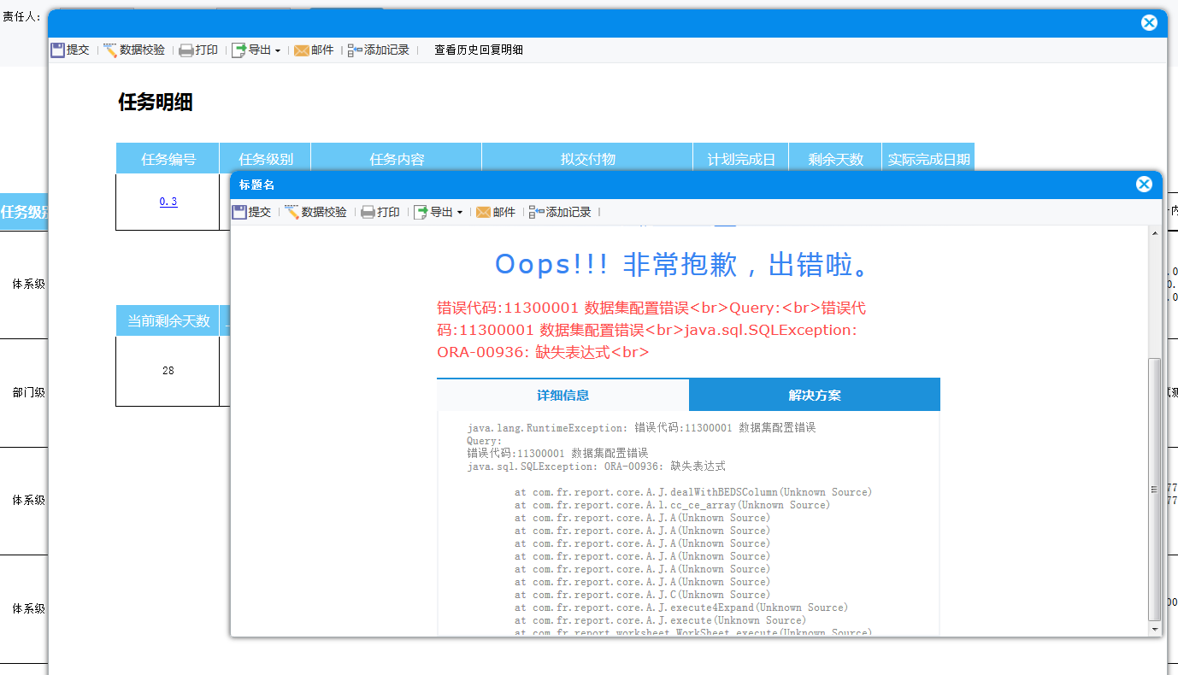
Task: Click 添加记录 icon in outer toolbar
Action: point(355,50)
